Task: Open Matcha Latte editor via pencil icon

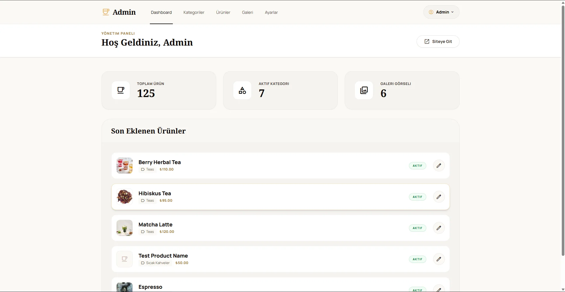Action: [439, 228]
